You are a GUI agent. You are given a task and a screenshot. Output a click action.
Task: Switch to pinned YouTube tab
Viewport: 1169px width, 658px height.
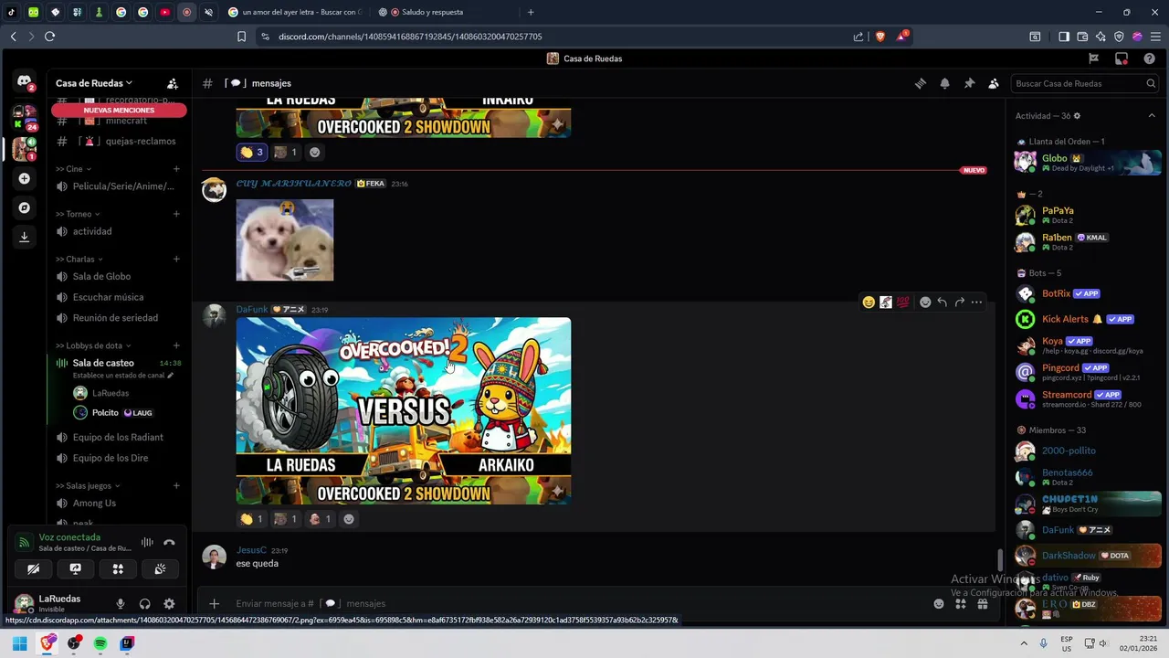(x=164, y=12)
